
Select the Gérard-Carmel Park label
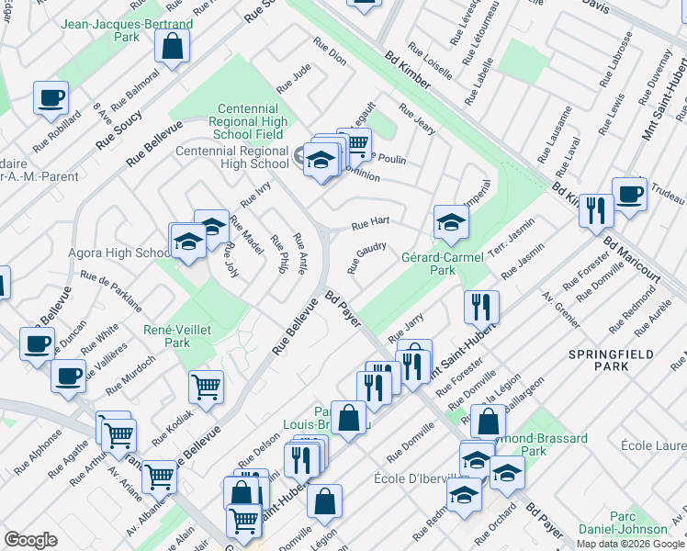tap(443, 264)
